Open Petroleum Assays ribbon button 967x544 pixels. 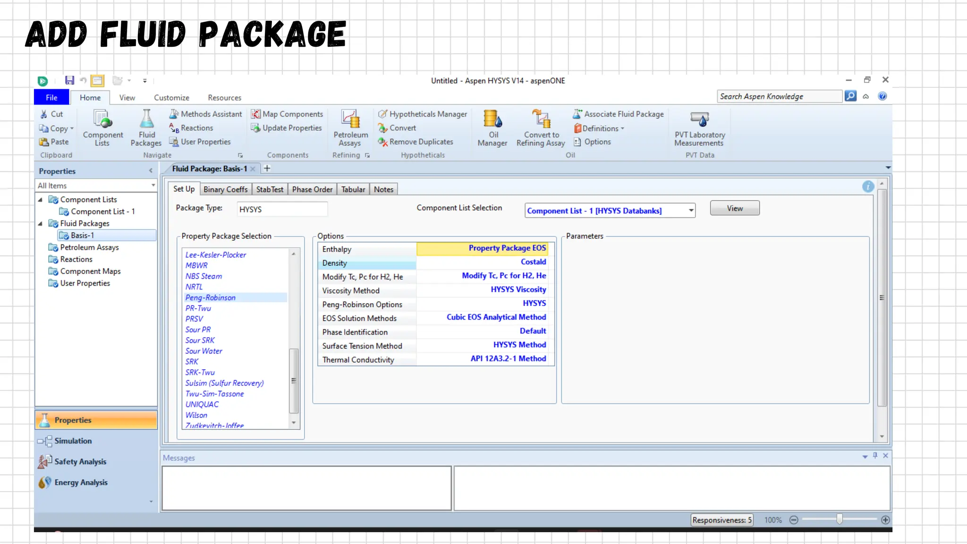click(x=350, y=128)
